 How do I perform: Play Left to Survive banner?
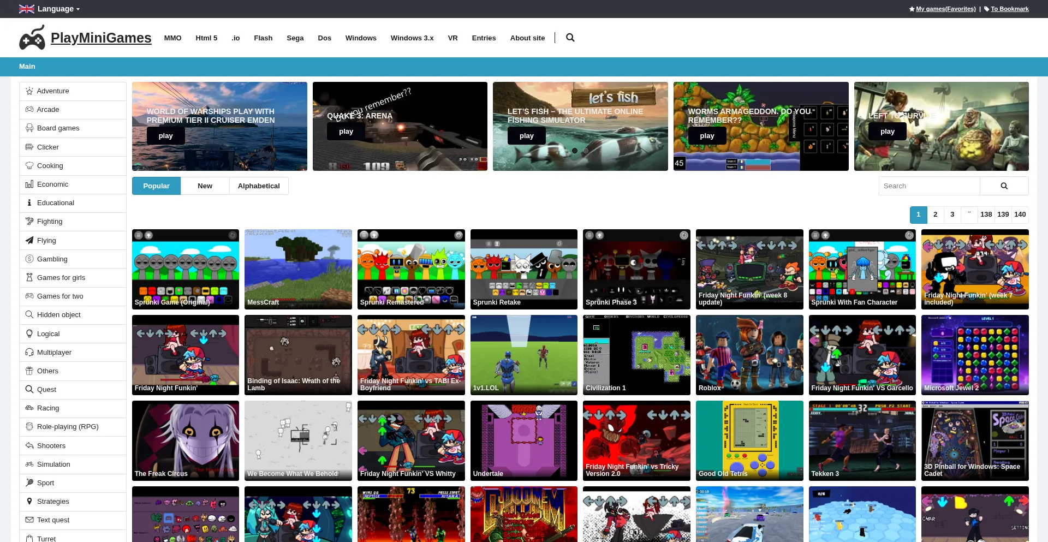tap(888, 132)
